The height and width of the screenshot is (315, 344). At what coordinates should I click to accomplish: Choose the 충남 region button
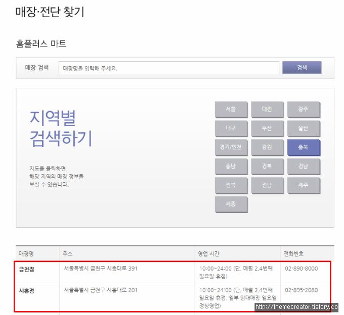point(231,167)
